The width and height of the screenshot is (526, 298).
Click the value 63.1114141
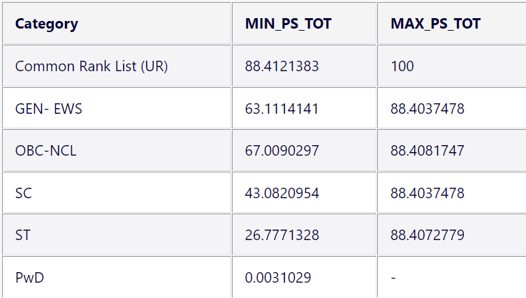[x=282, y=109]
